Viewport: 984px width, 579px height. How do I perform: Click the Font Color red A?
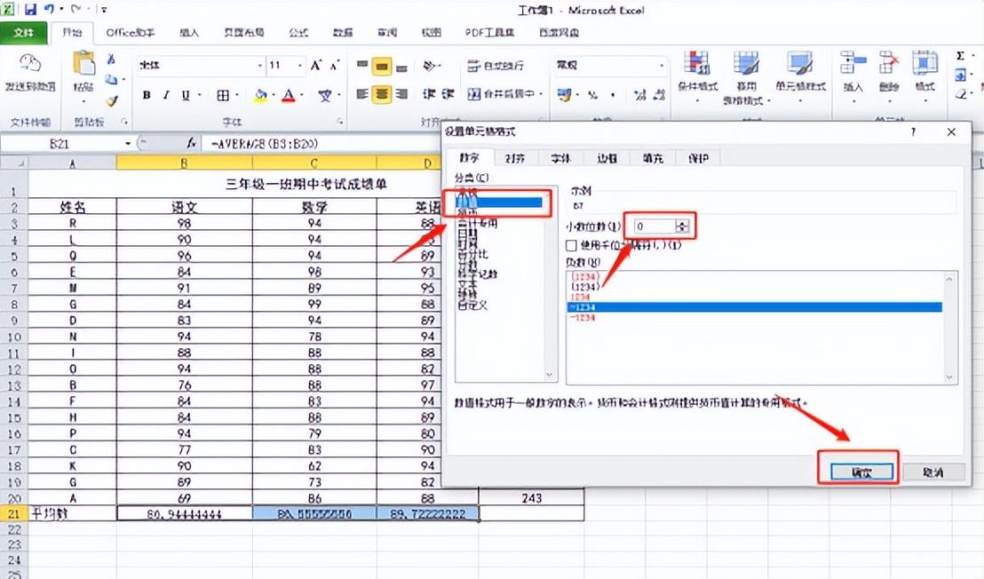[288, 95]
